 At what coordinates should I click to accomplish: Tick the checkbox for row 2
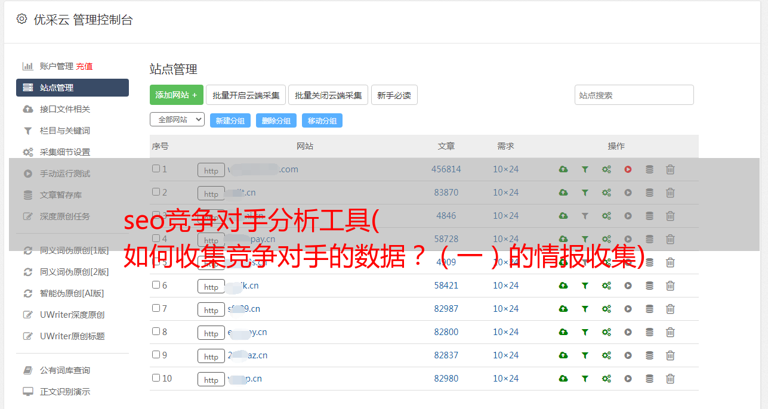coord(156,192)
